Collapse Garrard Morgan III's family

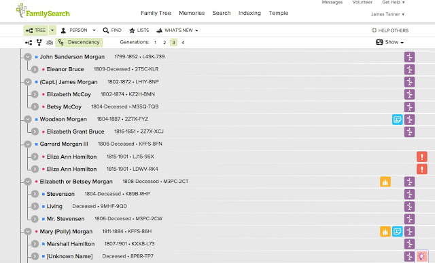point(27,144)
